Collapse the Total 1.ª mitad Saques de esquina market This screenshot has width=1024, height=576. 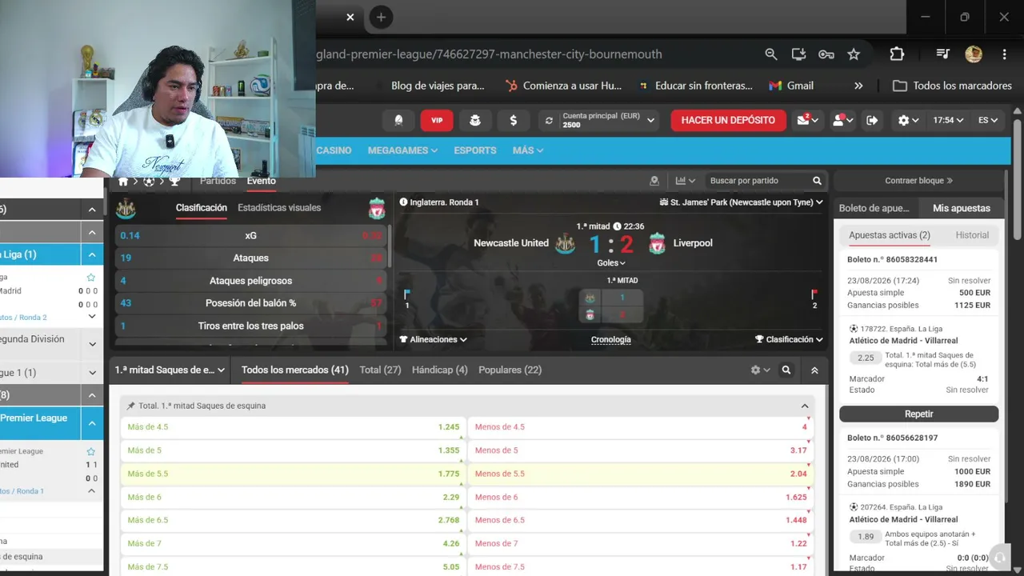point(805,406)
